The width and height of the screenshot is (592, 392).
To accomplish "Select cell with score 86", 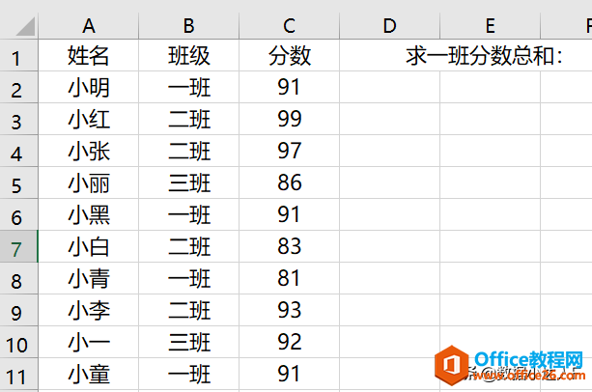I will pyautogui.click(x=289, y=182).
